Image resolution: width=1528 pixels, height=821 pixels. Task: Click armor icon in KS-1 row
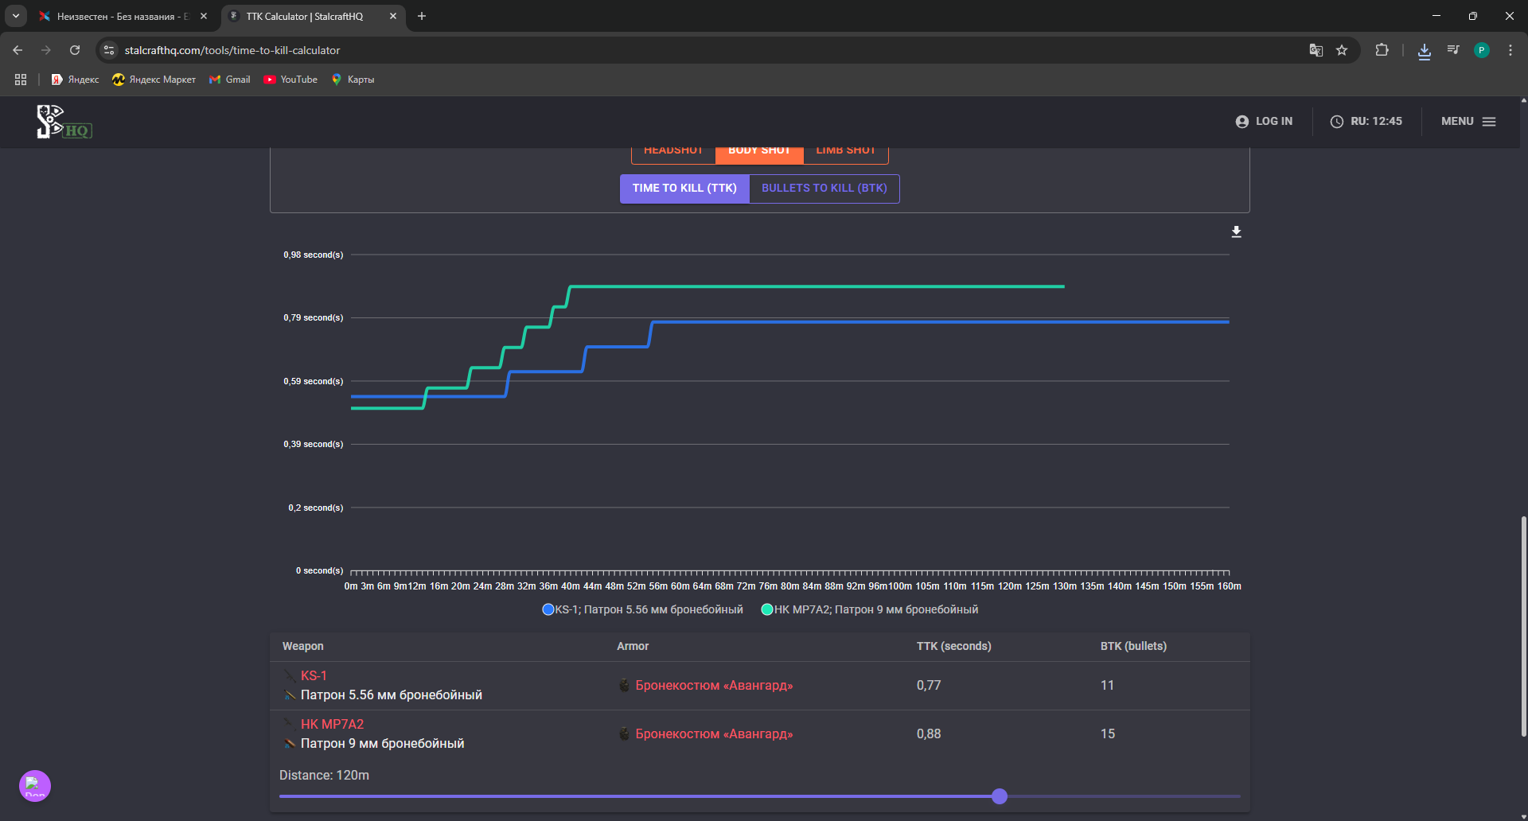[x=625, y=686]
